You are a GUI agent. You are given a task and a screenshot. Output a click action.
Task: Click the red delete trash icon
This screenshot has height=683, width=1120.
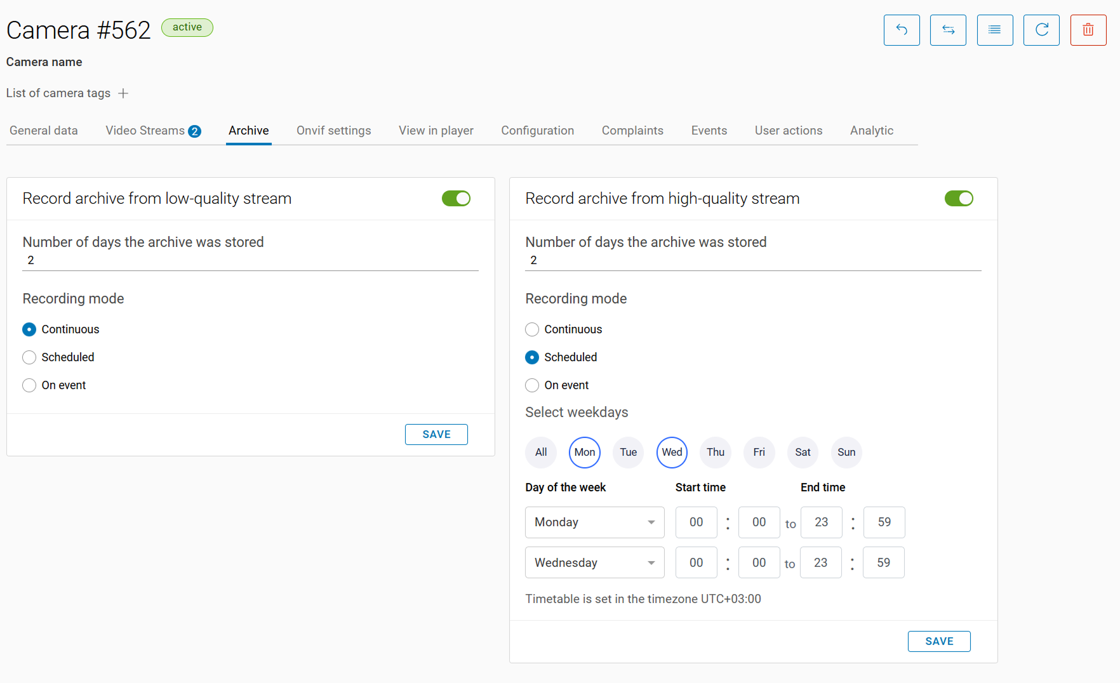point(1088,30)
